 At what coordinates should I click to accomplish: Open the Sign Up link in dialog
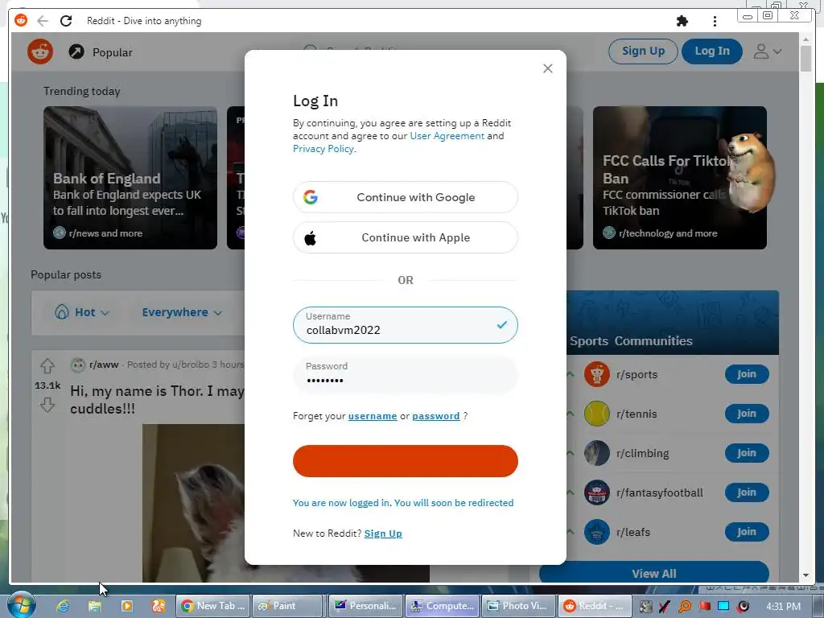383,534
